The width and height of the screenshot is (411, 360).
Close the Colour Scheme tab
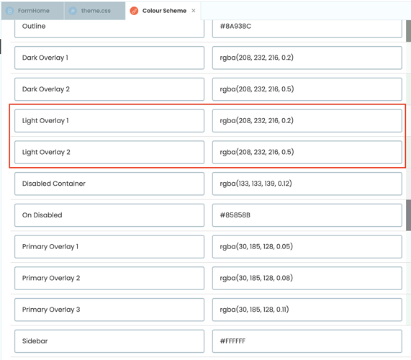pyautogui.click(x=194, y=11)
